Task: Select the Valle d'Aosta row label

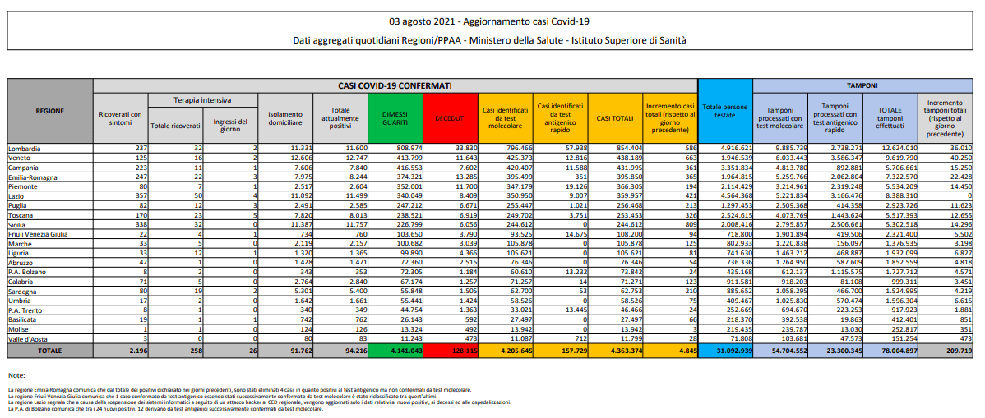Action: pyautogui.click(x=30, y=337)
